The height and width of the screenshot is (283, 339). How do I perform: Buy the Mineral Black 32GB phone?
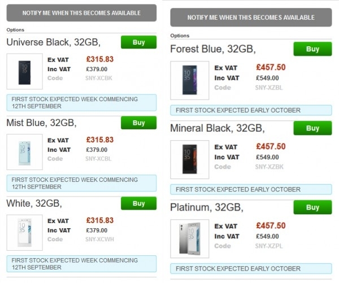pos(312,128)
